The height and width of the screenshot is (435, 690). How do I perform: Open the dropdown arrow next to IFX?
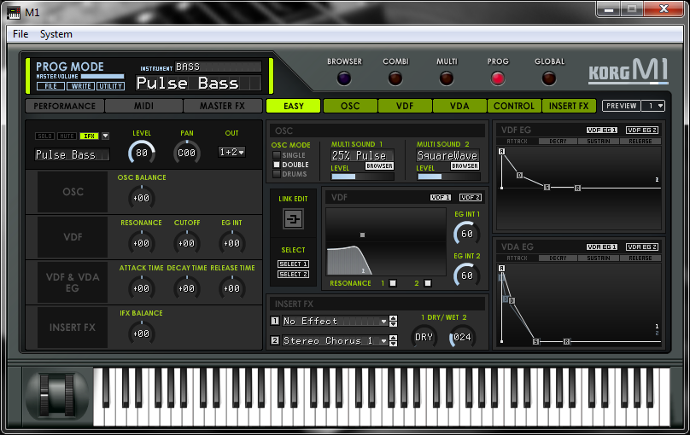pos(106,136)
